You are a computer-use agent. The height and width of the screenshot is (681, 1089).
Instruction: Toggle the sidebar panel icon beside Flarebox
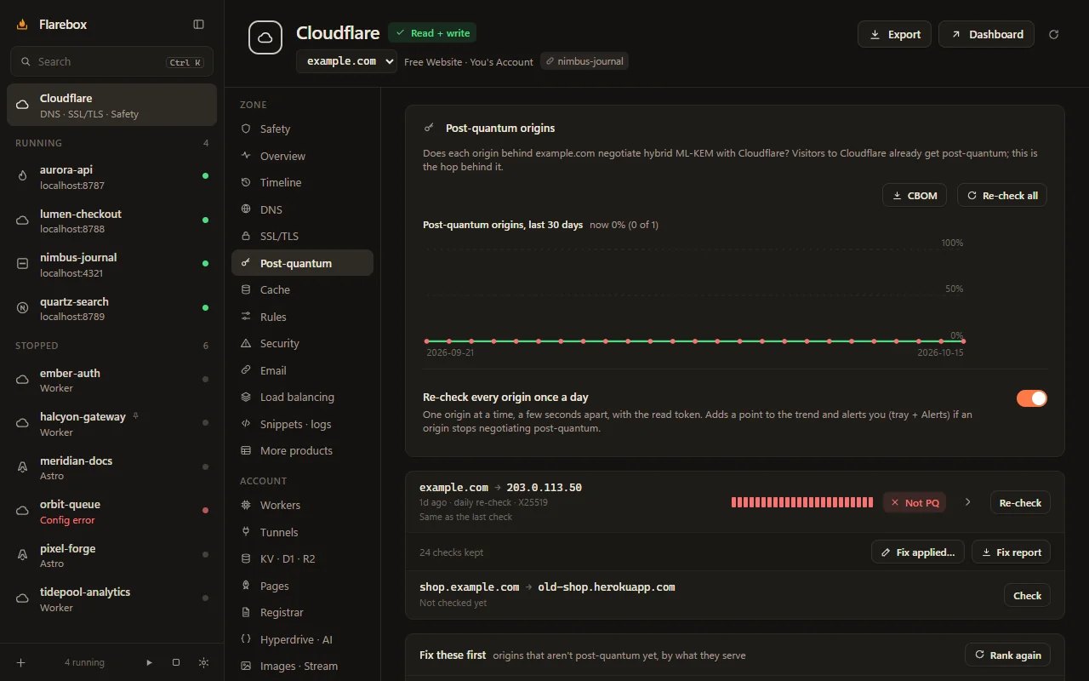pos(199,25)
